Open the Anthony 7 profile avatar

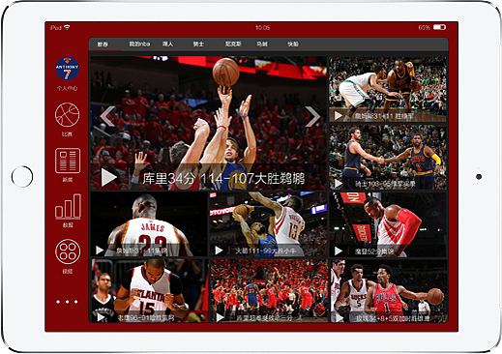67,69
